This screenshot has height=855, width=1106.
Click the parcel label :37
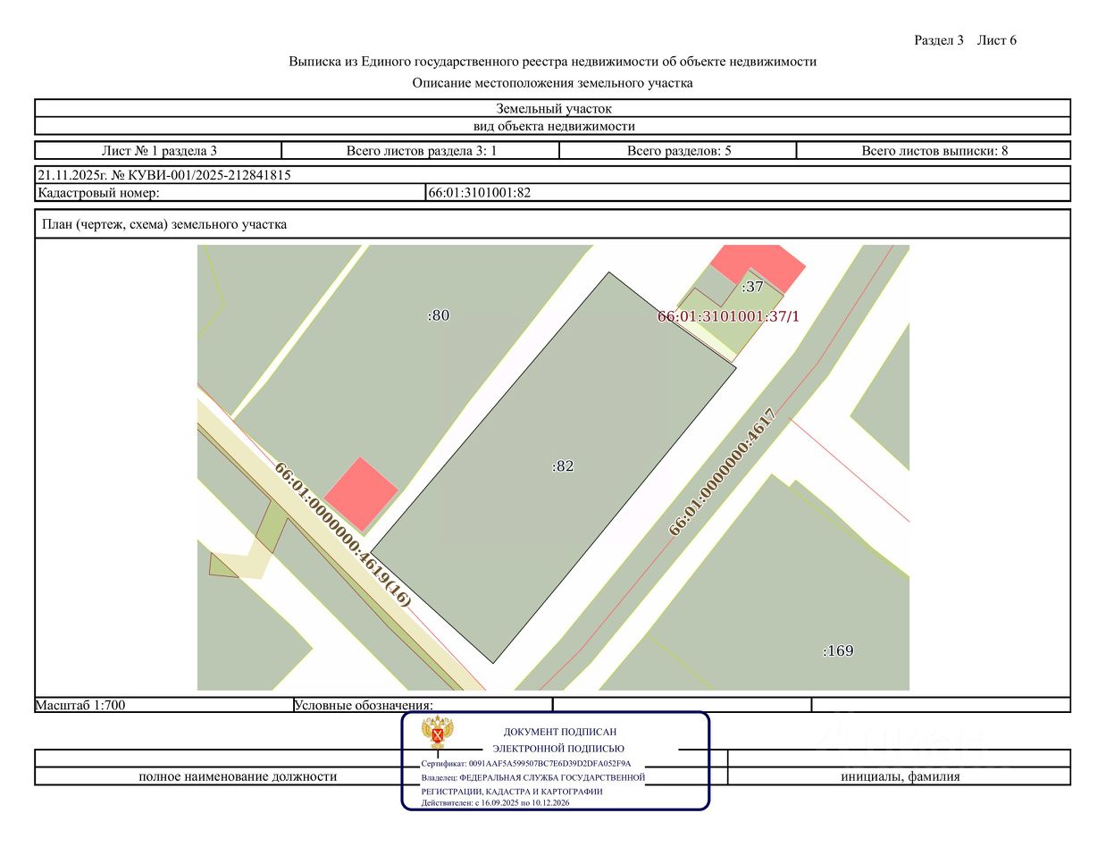[x=753, y=287]
